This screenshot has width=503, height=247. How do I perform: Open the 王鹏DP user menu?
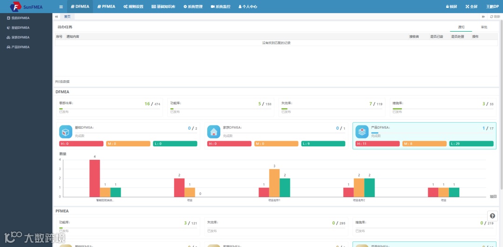point(492,7)
